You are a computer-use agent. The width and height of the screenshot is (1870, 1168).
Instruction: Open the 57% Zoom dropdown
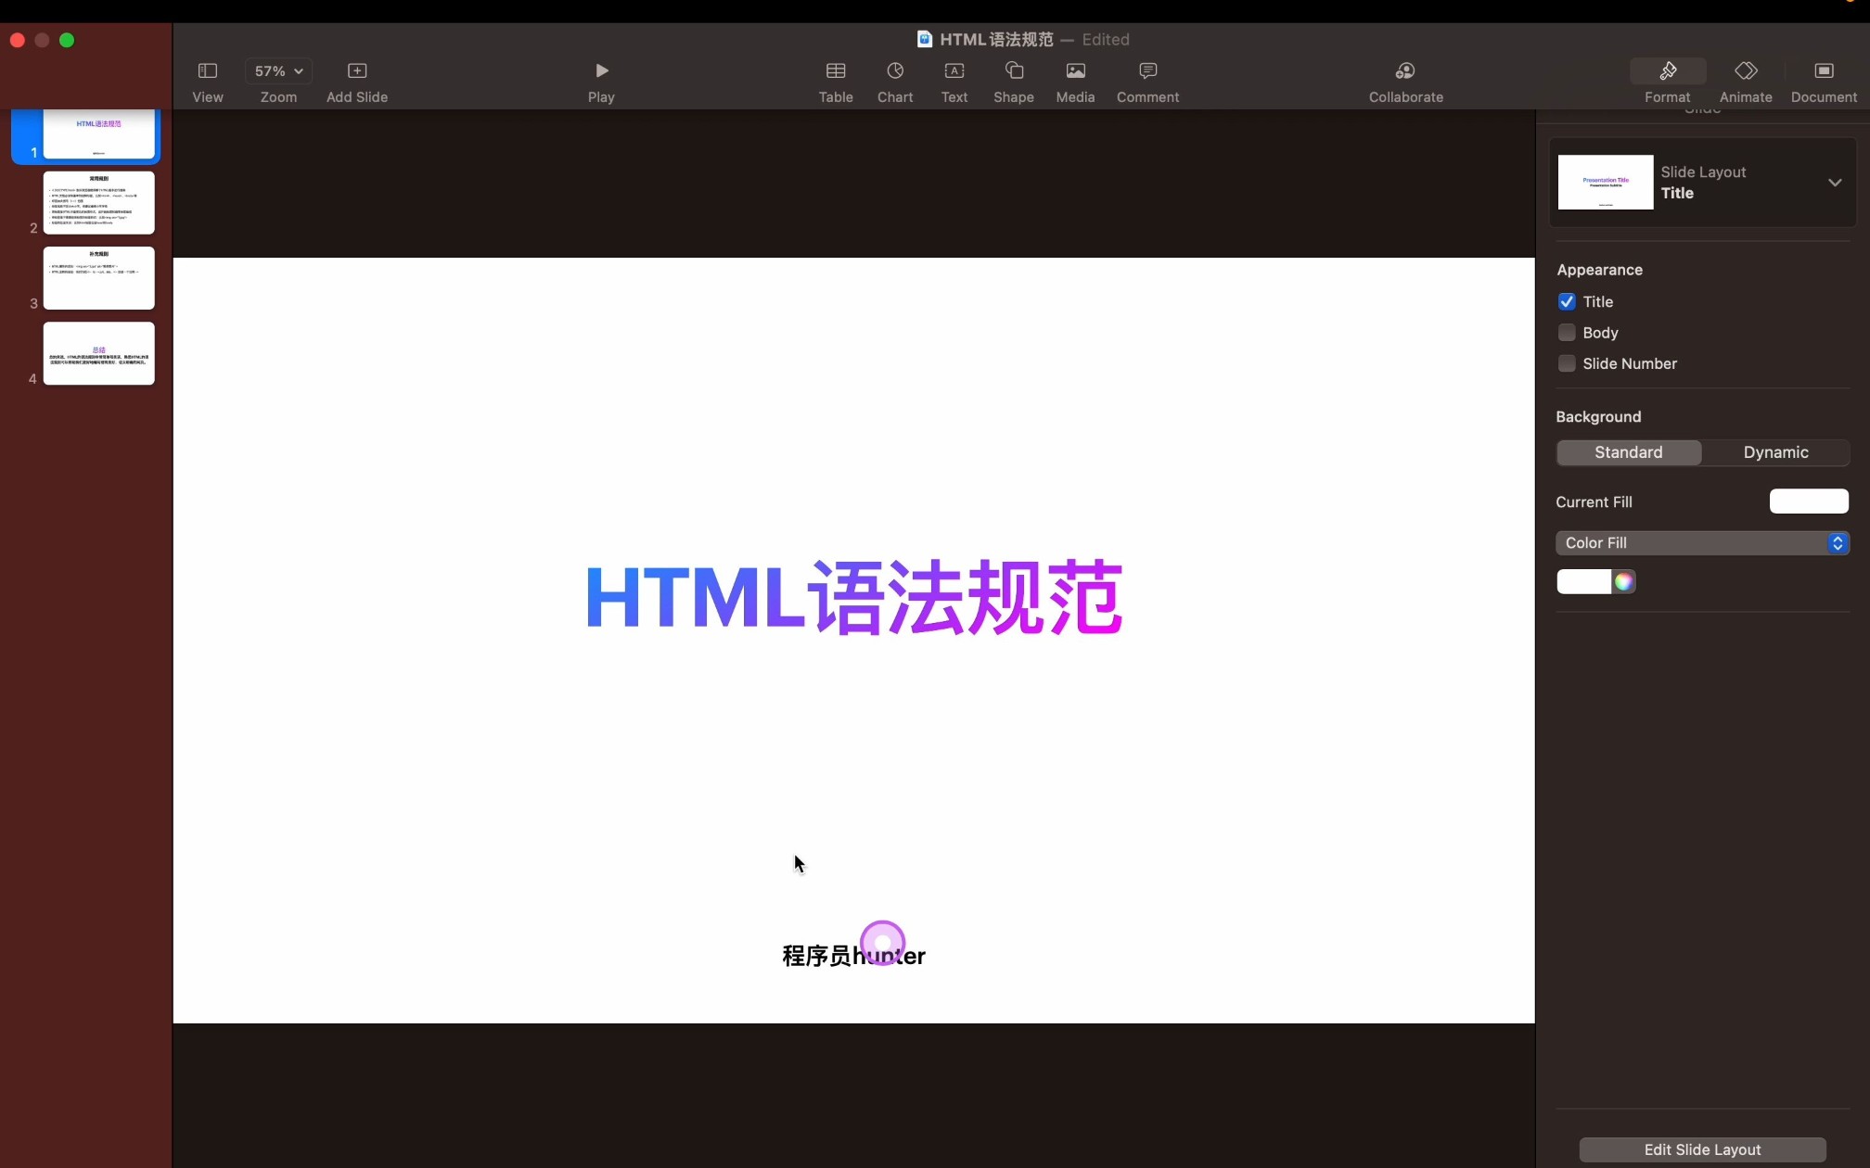(278, 71)
